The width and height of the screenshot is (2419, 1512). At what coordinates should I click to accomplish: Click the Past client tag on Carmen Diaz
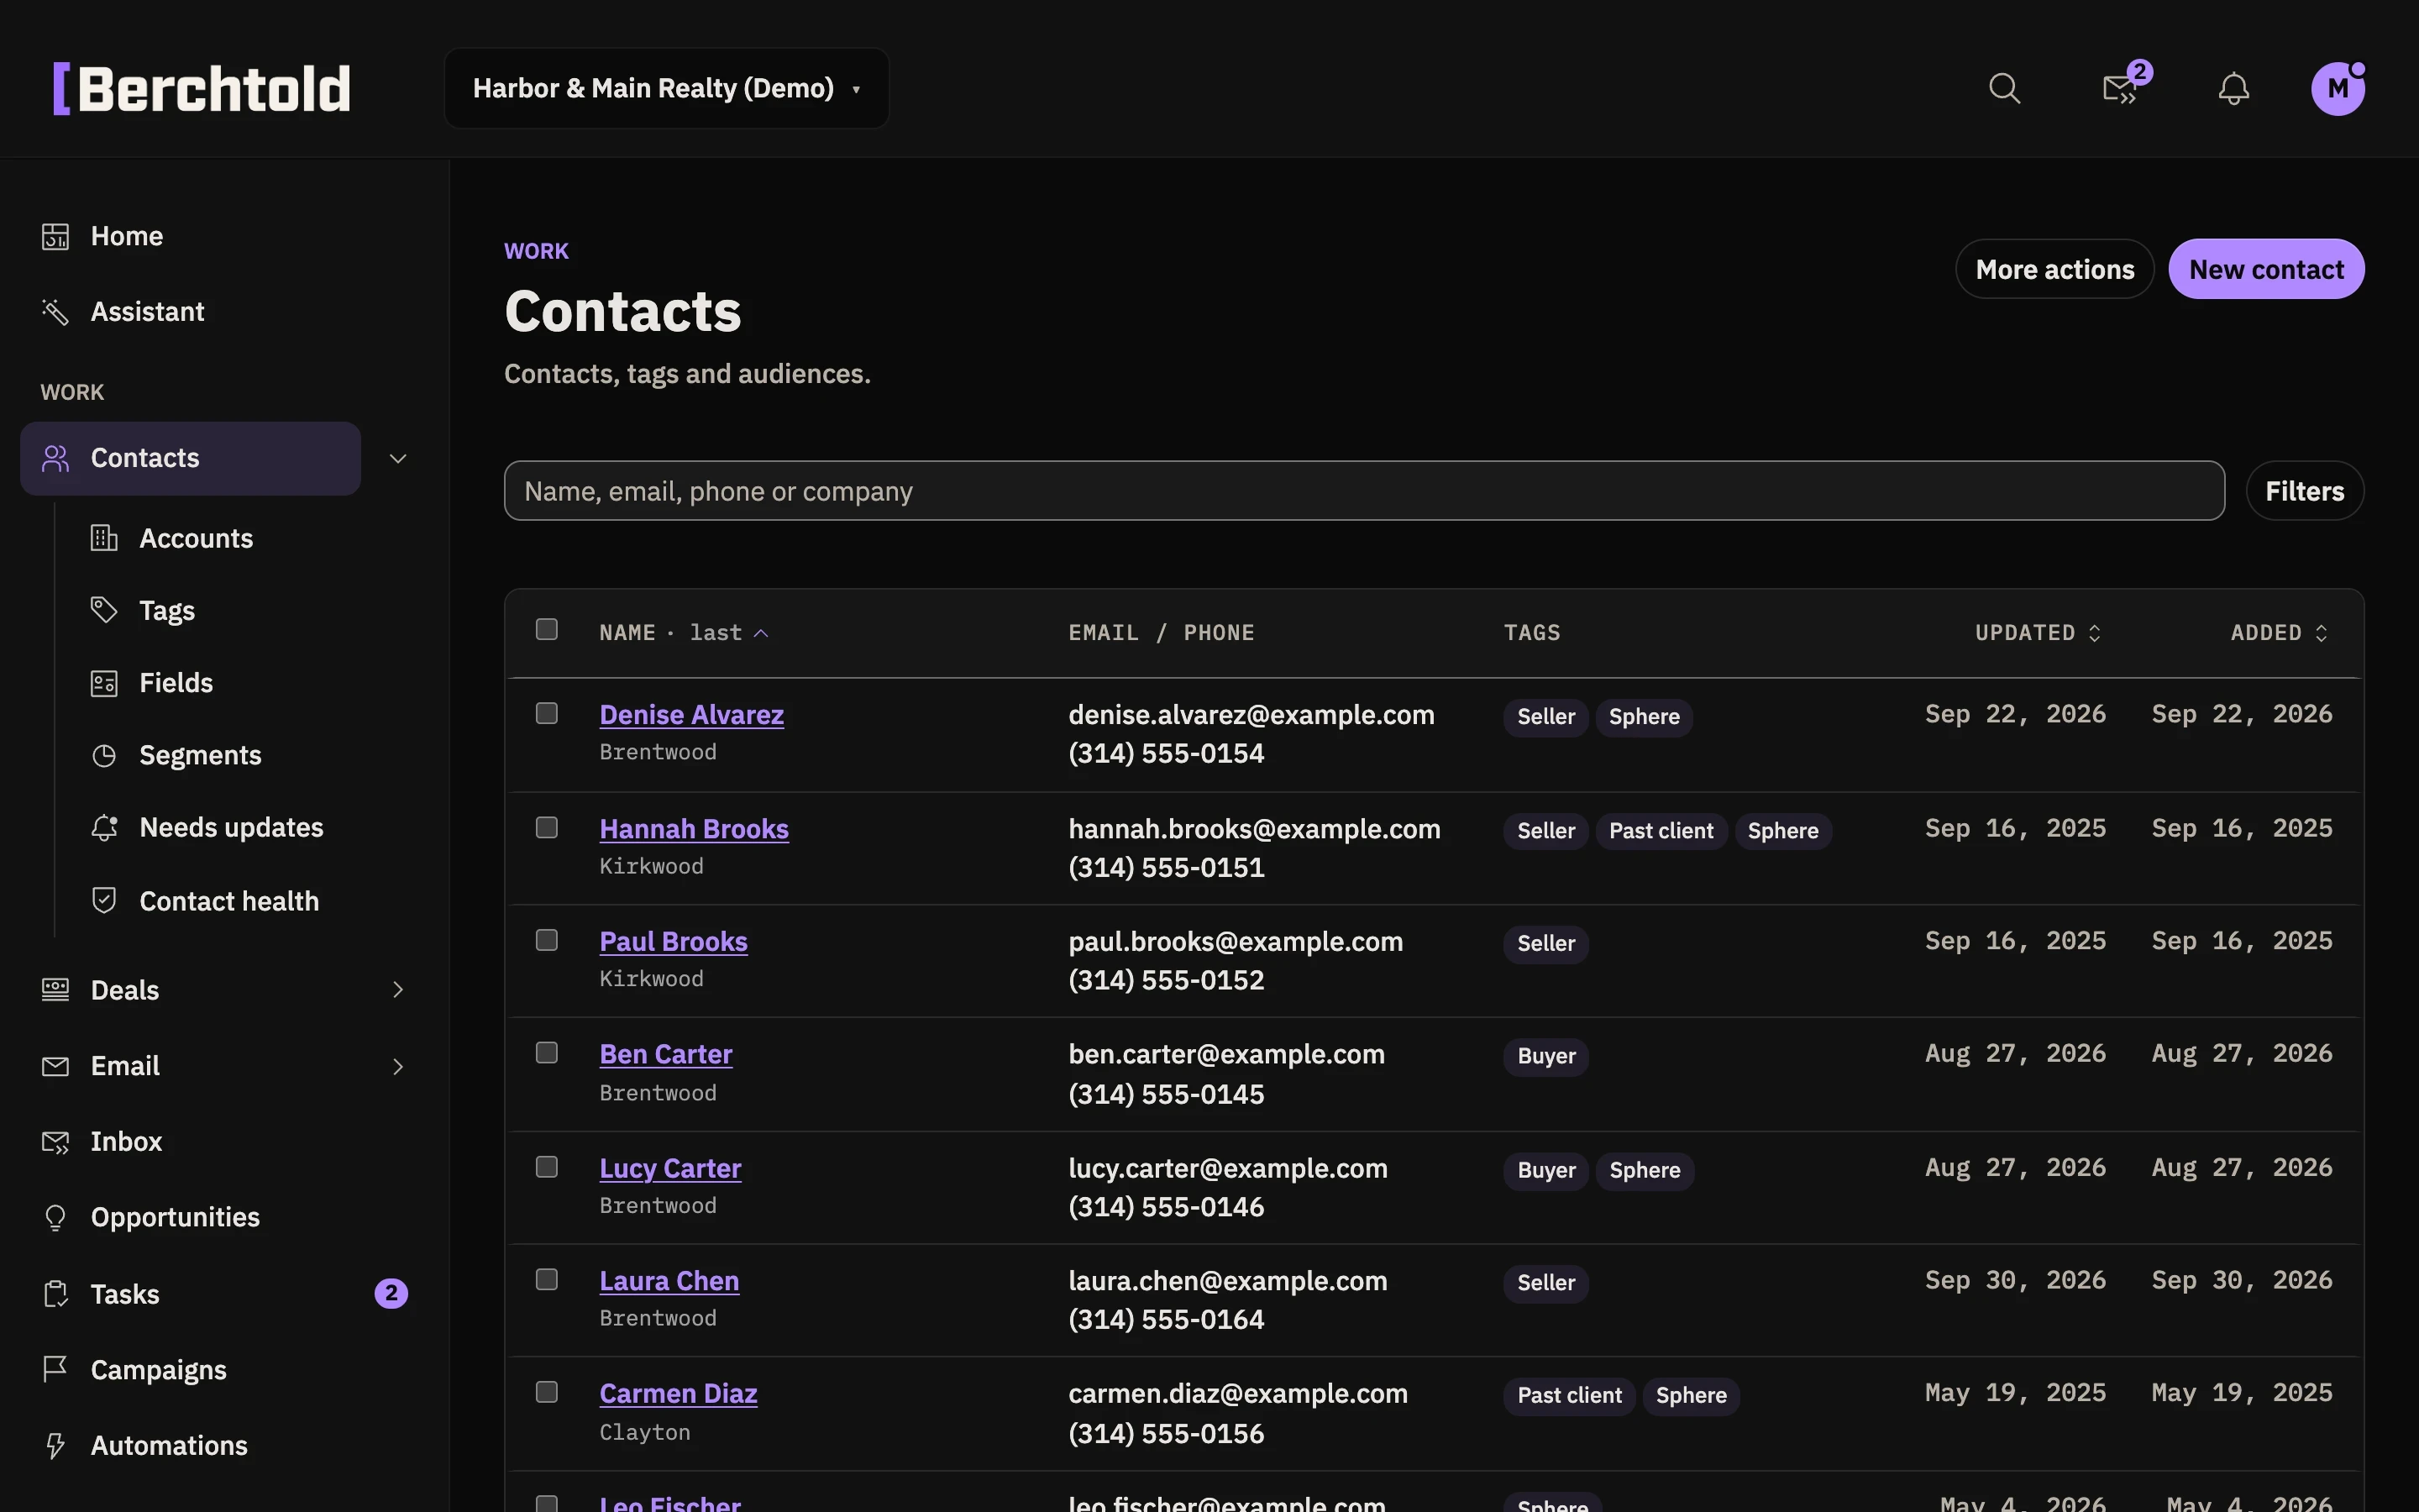point(1569,1395)
